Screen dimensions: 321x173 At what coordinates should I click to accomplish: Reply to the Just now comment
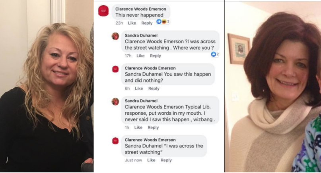pos(166,160)
